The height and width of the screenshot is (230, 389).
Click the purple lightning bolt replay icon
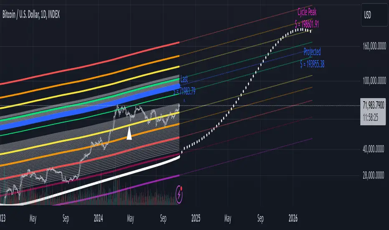tap(179, 194)
